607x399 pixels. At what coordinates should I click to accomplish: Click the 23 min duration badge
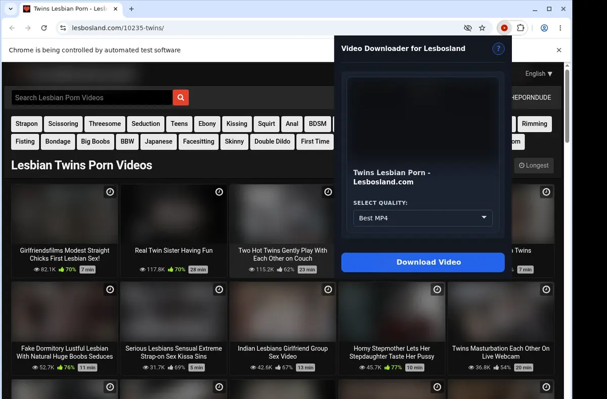coord(307,270)
